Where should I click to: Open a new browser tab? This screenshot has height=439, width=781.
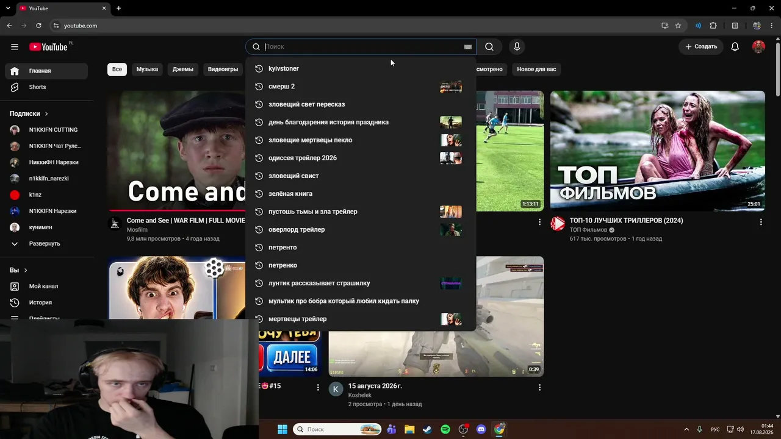[119, 9]
